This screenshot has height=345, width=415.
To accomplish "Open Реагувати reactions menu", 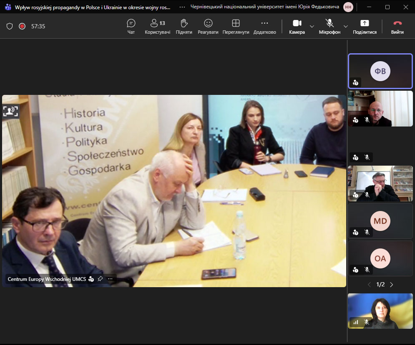I will [x=208, y=27].
